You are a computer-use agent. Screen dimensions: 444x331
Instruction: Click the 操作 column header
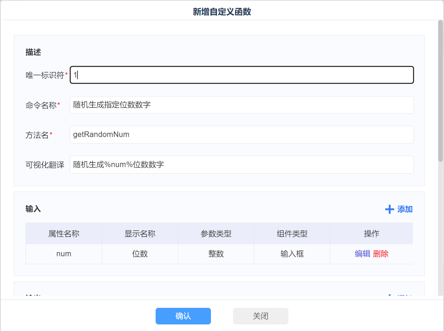(x=371, y=234)
